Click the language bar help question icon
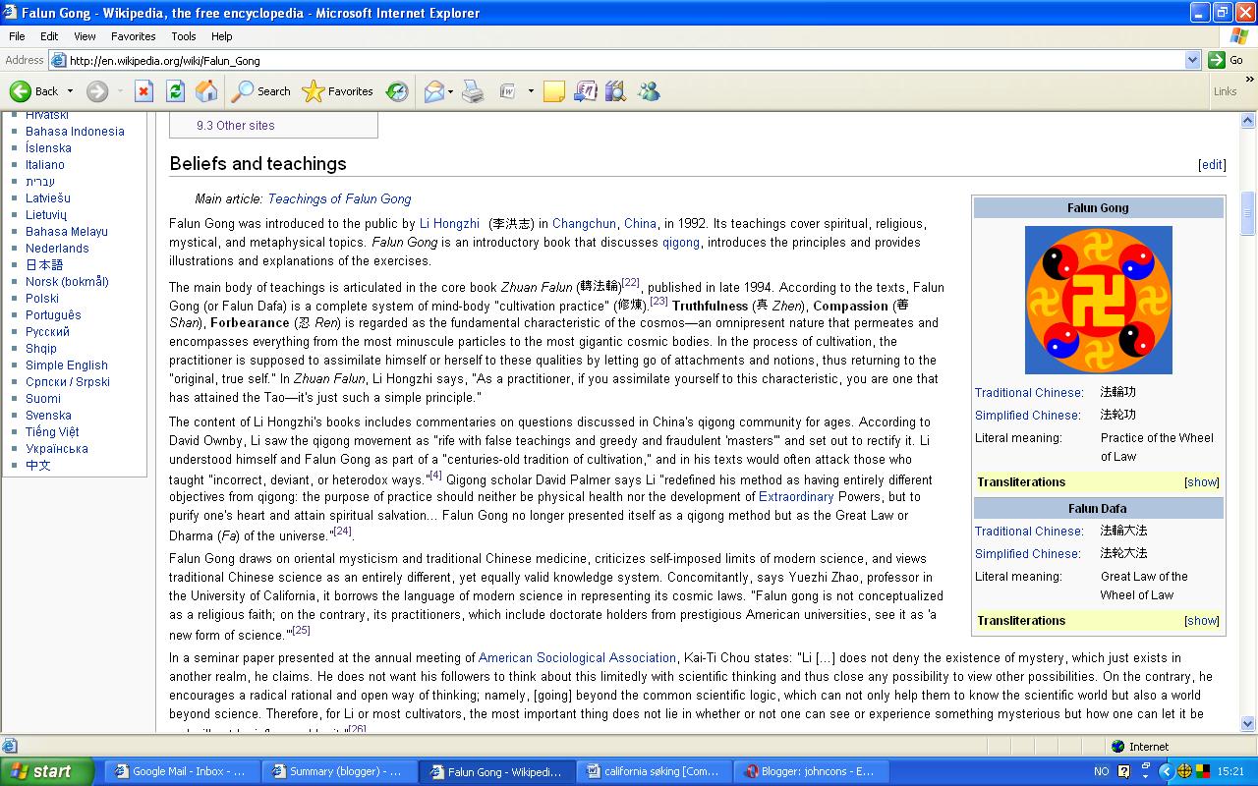The width and height of the screenshot is (1258, 786). click(1123, 771)
